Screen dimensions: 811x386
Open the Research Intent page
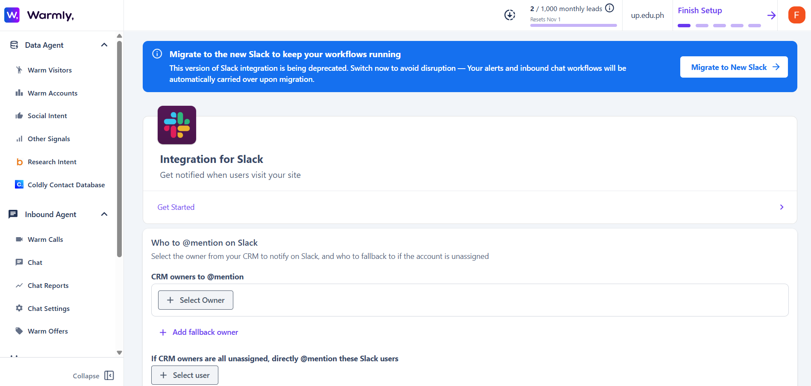(x=52, y=162)
